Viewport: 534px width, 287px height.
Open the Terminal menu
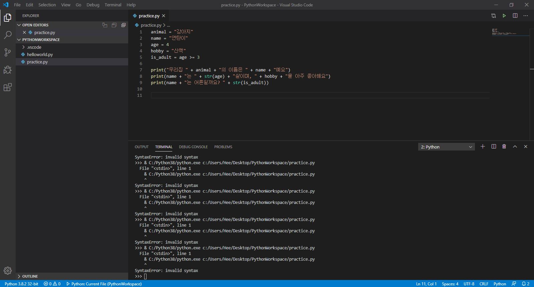(x=113, y=5)
